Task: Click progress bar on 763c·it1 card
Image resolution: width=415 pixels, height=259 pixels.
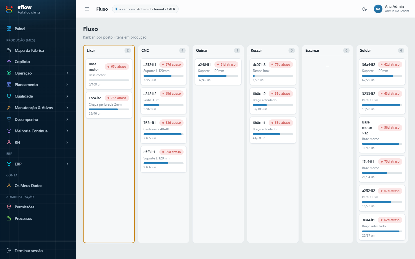Action: (x=163, y=134)
